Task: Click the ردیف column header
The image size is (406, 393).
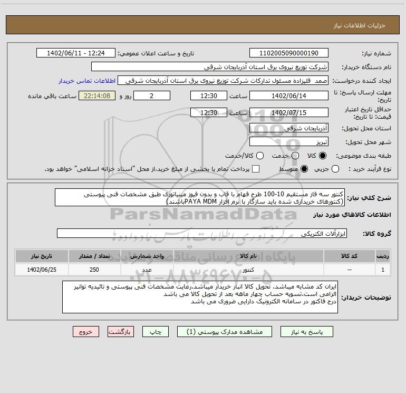Action: pyautogui.click(x=383, y=256)
